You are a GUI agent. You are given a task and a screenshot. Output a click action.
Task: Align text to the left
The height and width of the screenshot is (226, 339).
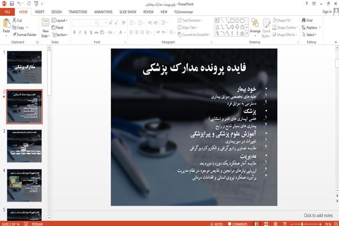pos(131,32)
